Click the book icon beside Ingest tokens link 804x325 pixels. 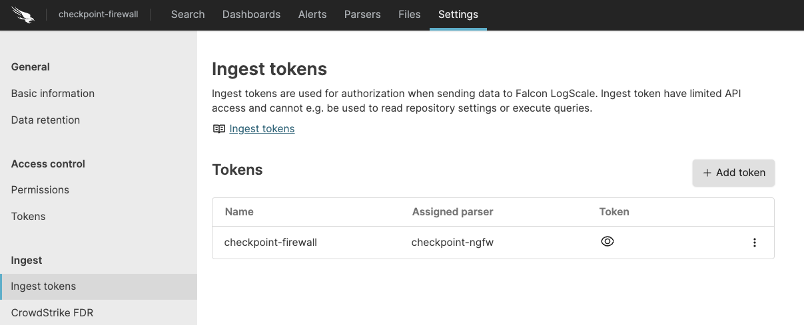coord(219,129)
